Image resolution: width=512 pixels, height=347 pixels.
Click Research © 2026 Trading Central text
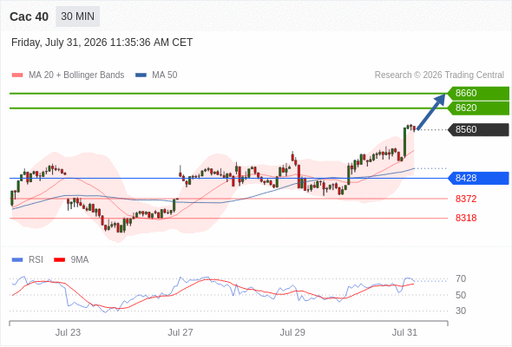point(439,75)
